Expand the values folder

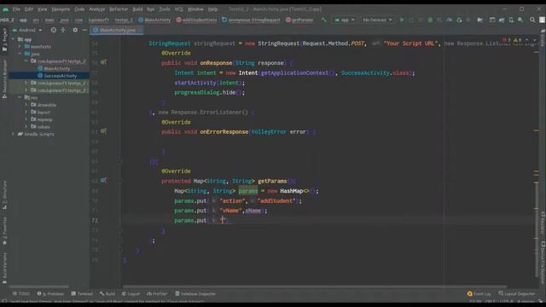[x=26, y=127]
